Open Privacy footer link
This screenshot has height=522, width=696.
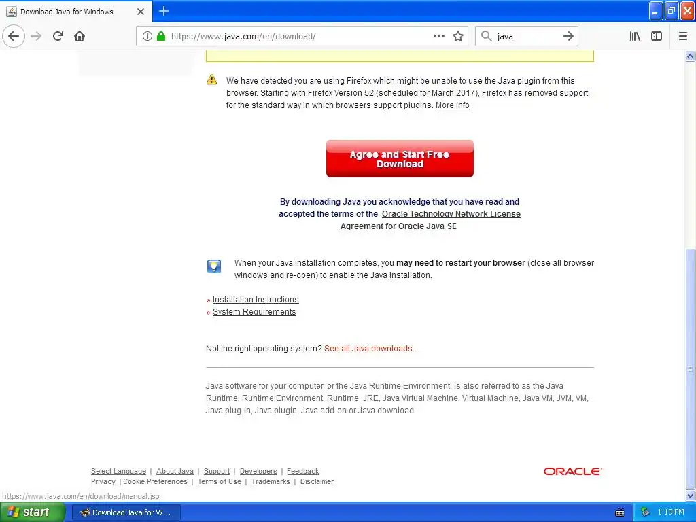click(103, 481)
